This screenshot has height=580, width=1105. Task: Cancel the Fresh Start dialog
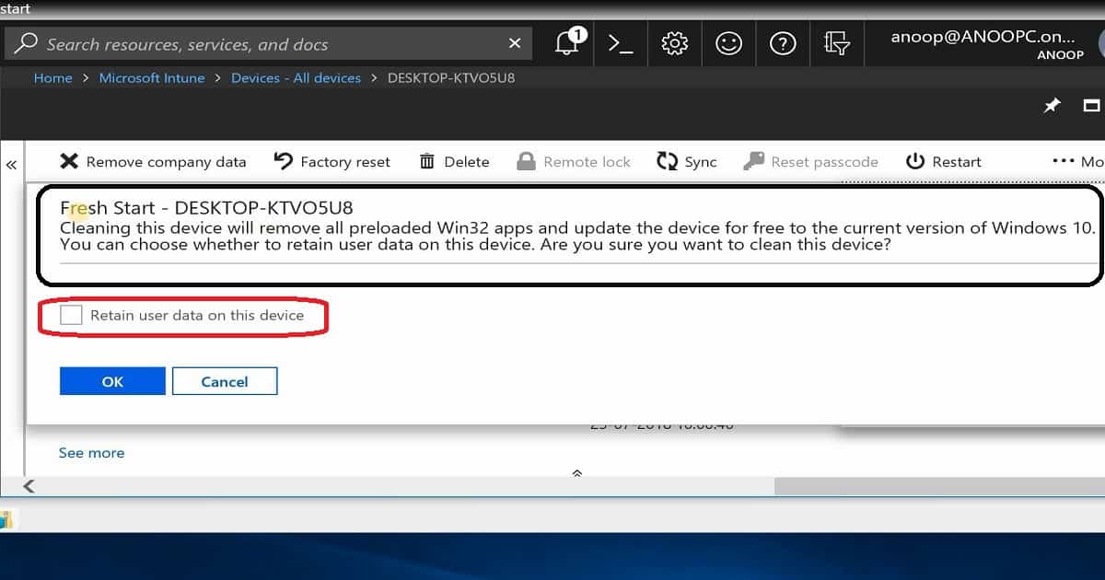coord(225,381)
